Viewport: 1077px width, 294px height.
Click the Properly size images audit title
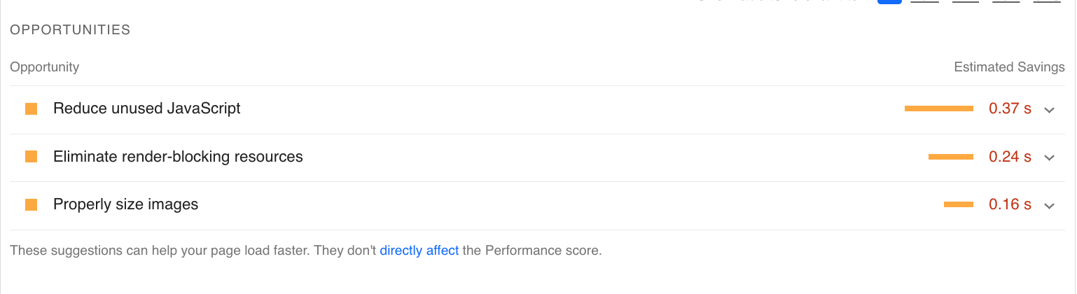[125, 204]
